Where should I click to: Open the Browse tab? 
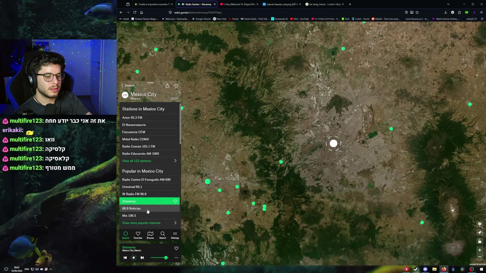150,235
